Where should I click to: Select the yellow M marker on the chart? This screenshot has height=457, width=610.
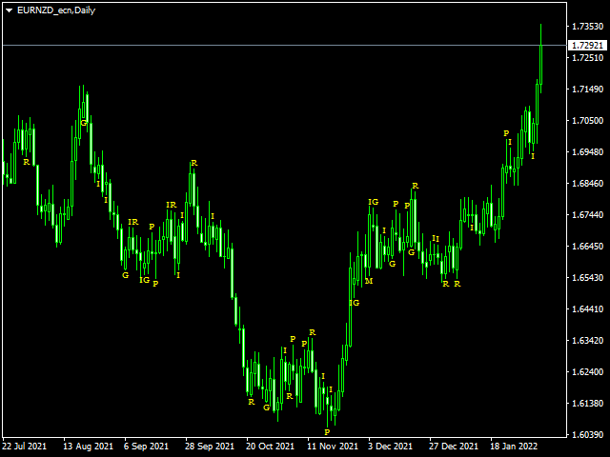pyautogui.click(x=369, y=281)
